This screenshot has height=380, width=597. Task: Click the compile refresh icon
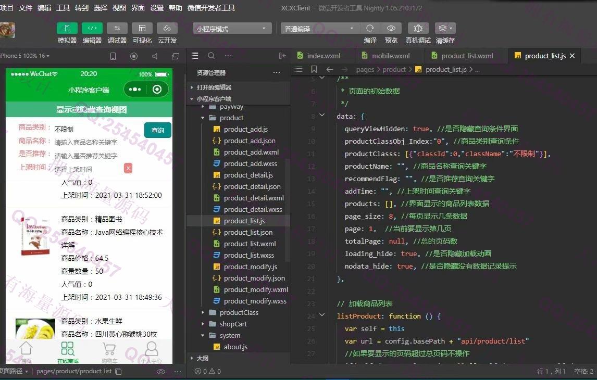click(370, 28)
